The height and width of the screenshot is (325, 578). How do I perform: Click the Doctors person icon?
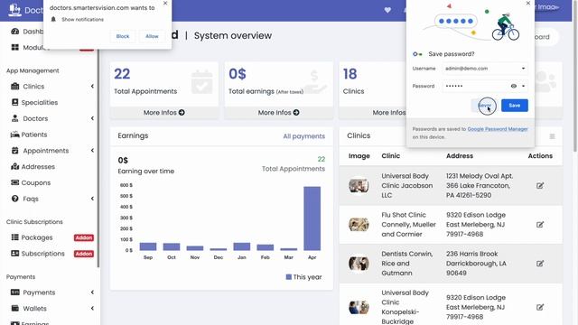[x=14, y=118]
